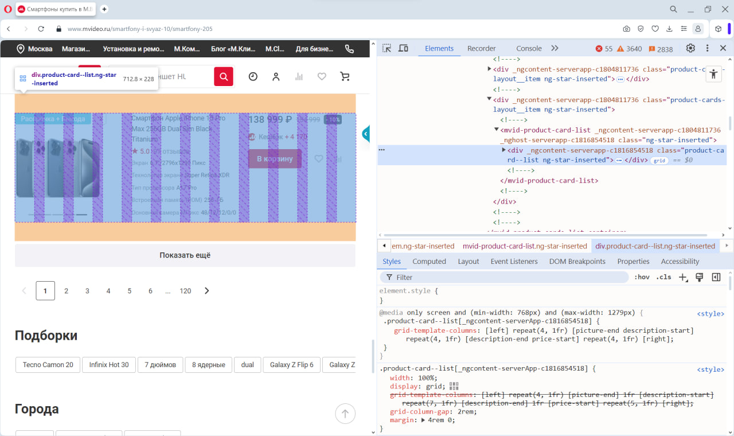Open Event Listeners pane tab
The height and width of the screenshot is (436, 734).
pos(514,261)
